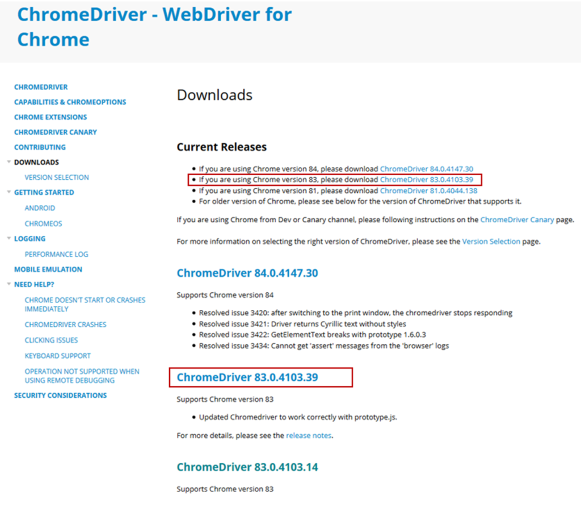Viewport: 581px width, 518px height.
Task: Open the Version Selection page link
Action: pos(491,241)
